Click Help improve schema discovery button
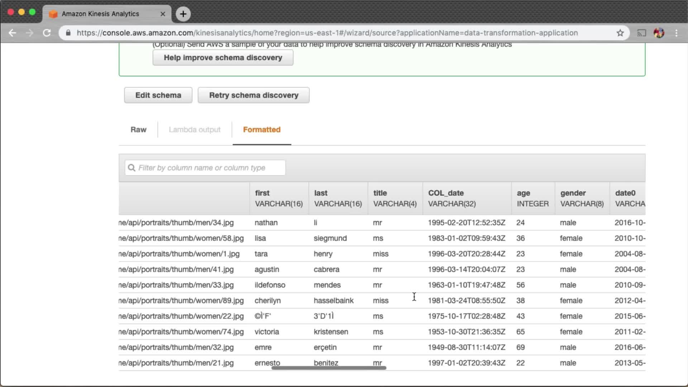The width and height of the screenshot is (688, 387). coord(223,58)
